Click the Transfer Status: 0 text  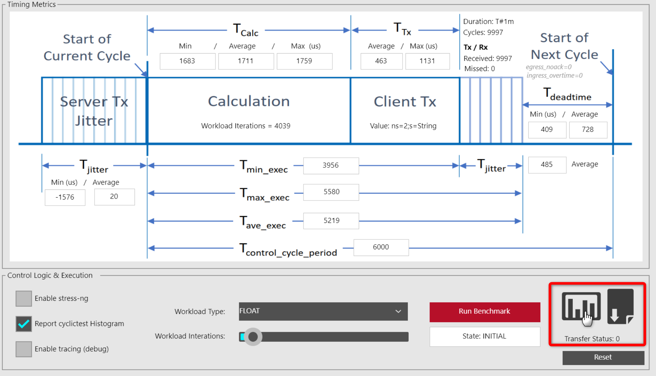pyautogui.click(x=592, y=339)
